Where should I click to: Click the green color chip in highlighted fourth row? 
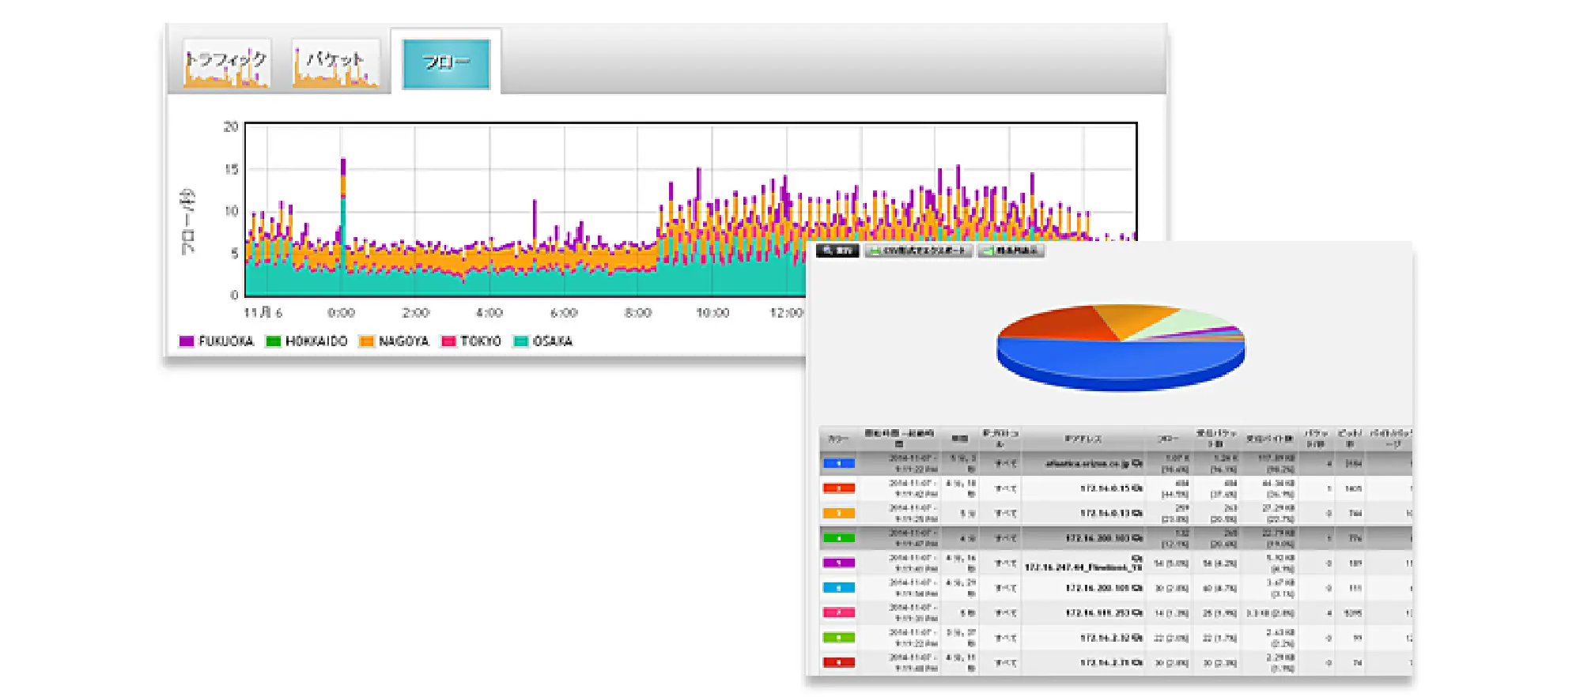click(x=839, y=538)
